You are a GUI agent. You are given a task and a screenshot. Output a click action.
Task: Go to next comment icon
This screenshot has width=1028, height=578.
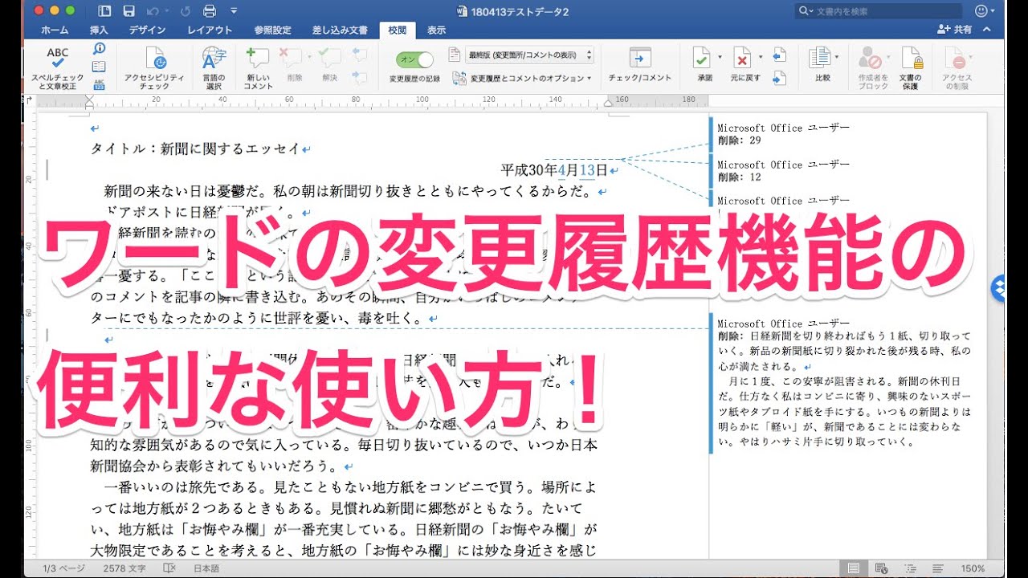359,78
